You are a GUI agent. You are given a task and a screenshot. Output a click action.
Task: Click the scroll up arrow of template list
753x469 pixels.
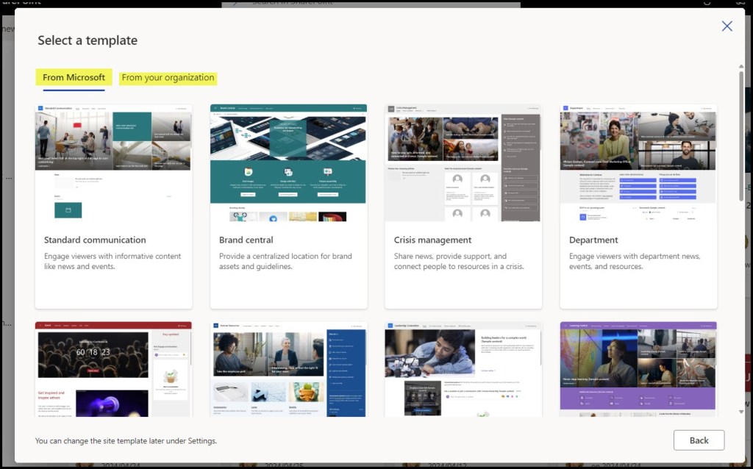click(740, 66)
